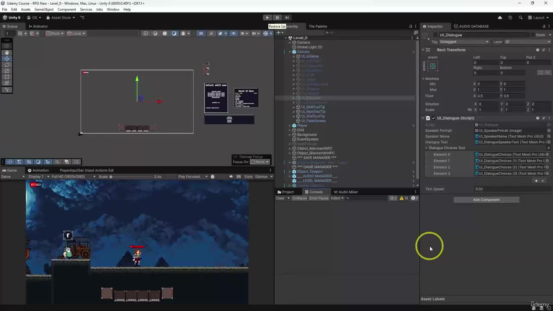Open the Component menu
Viewport: 553px width, 311px height.
[x=67, y=10]
